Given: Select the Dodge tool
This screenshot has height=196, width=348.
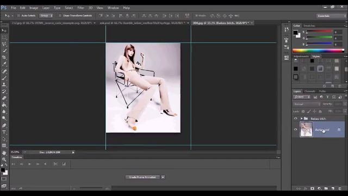Looking at the screenshot, I should (4, 118).
